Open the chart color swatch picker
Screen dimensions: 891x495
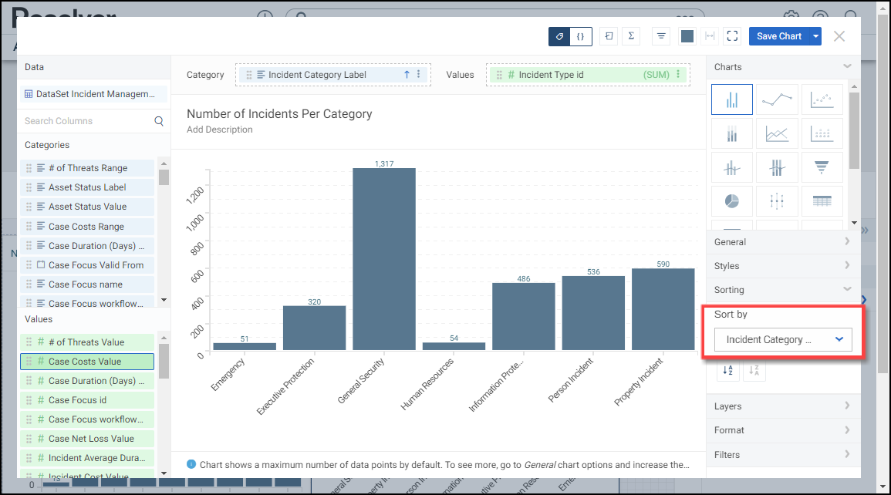click(x=687, y=36)
